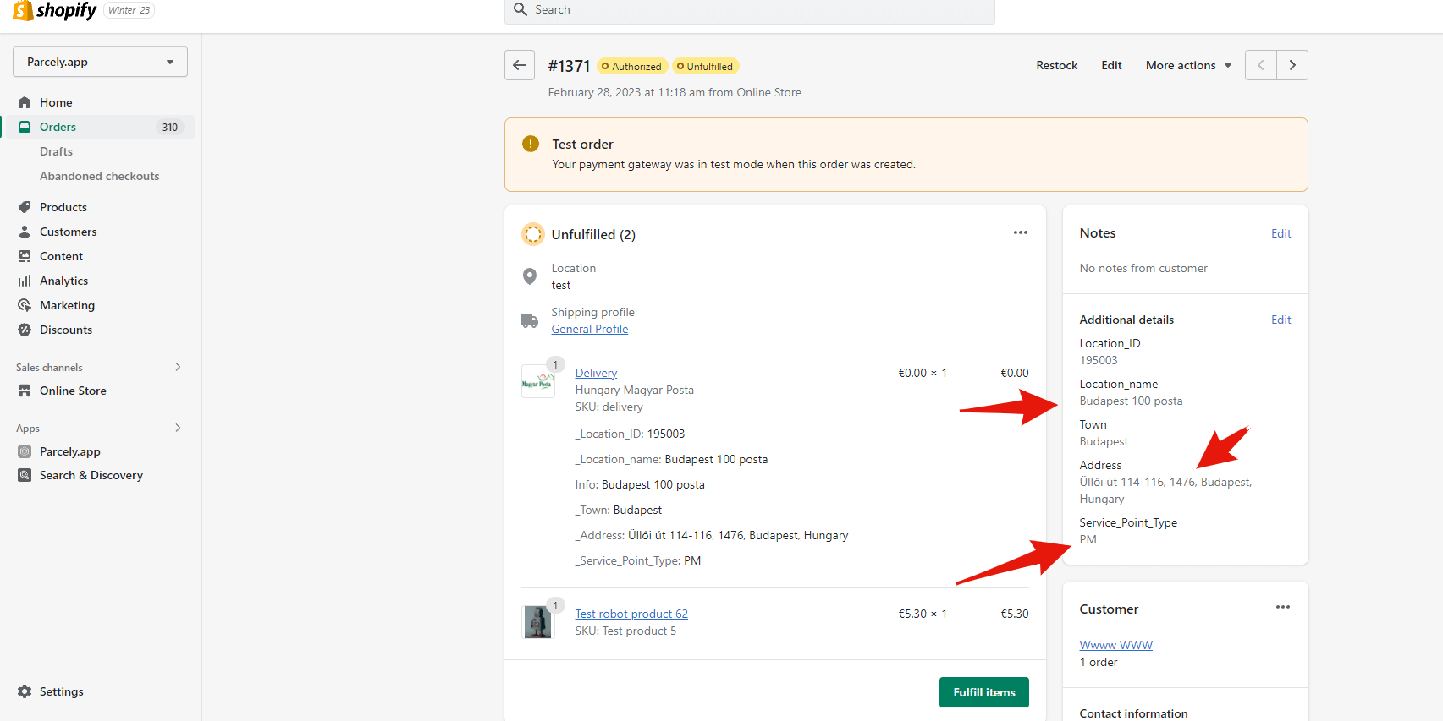1443x721 pixels.
Task: Click the location pin icon
Action: pos(530,276)
